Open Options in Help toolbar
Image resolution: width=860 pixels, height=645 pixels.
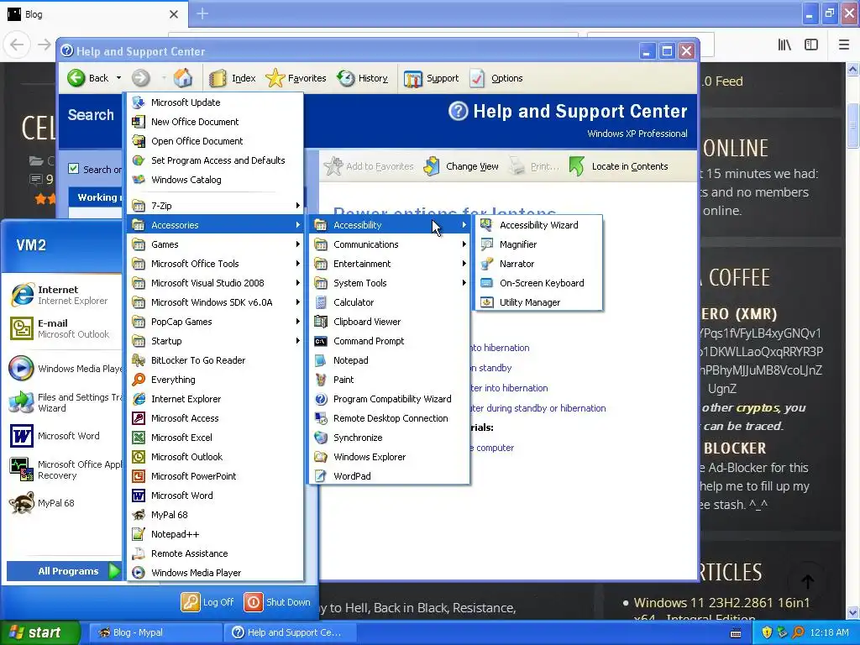click(x=496, y=78)
